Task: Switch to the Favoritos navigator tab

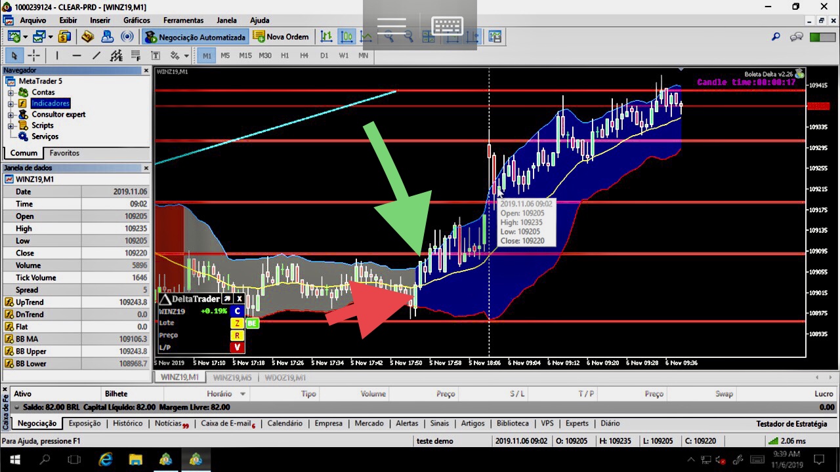Action: click(64, 153)
